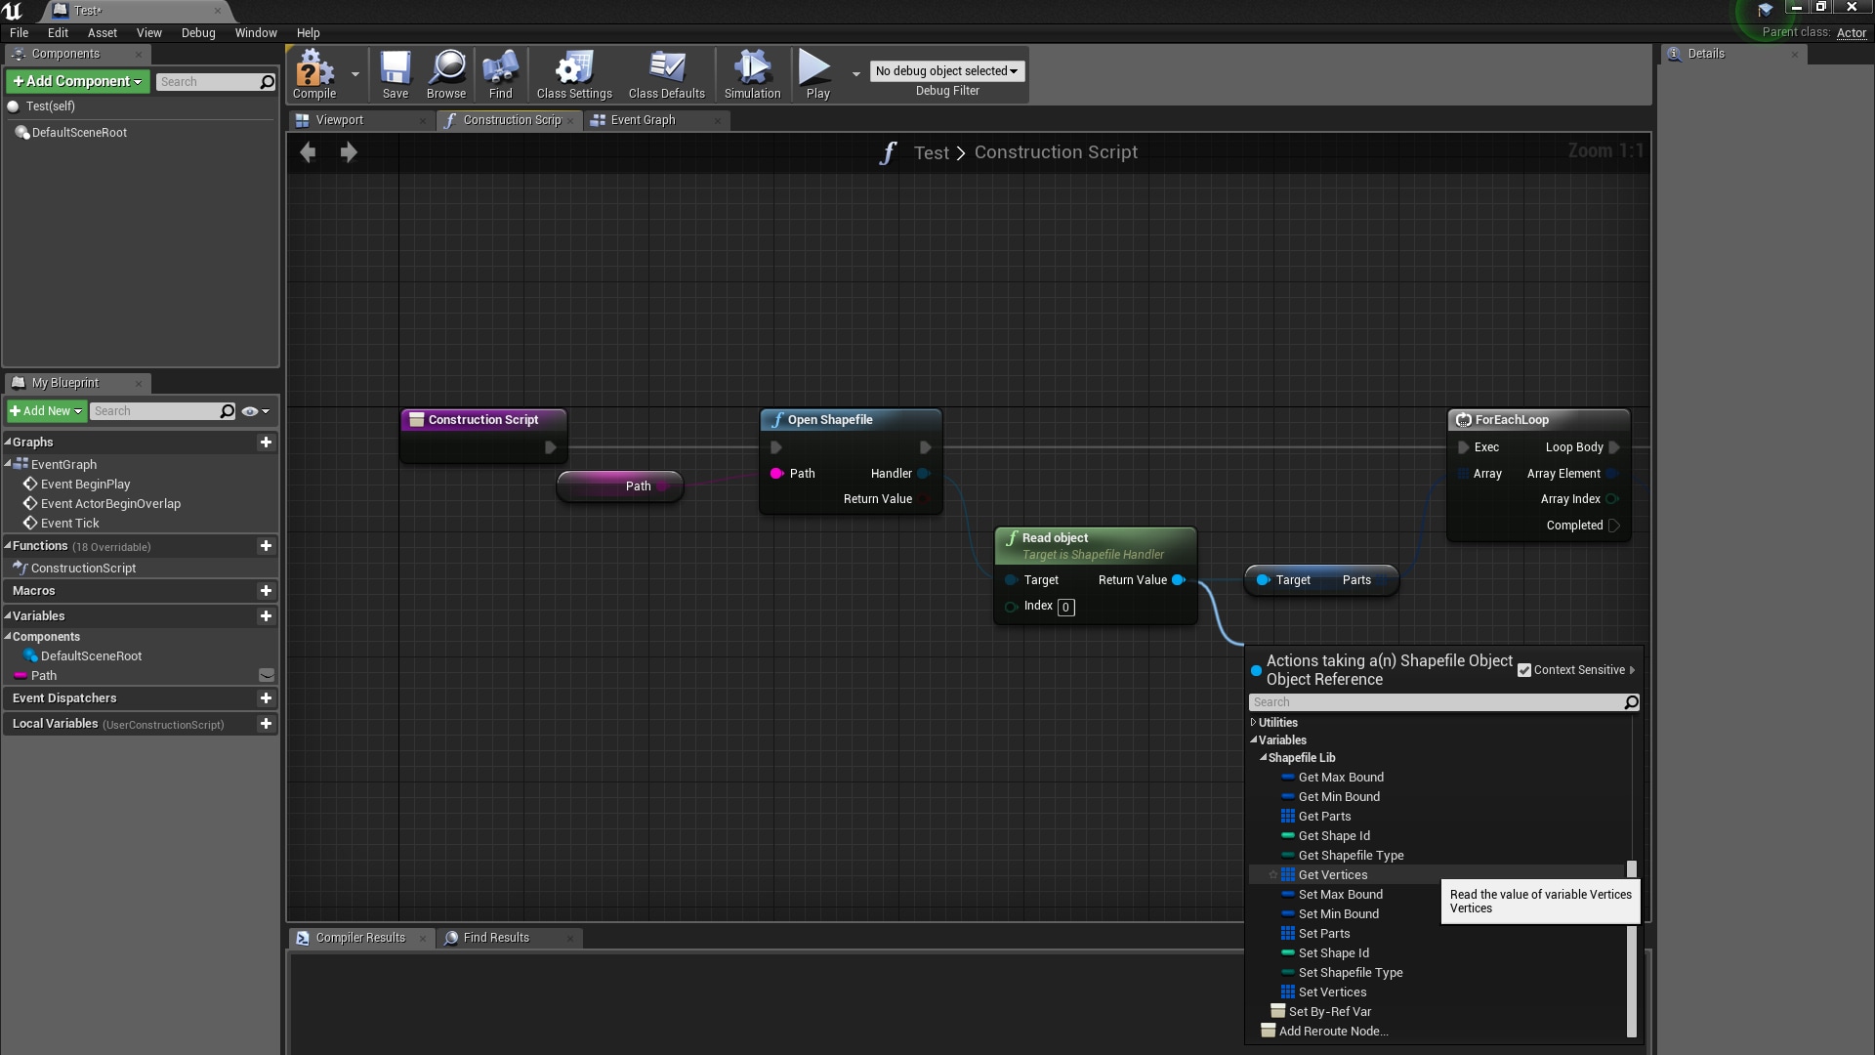Open Compile options dropdown arrow
The height and width of the screenshot is (1055, 1875).
(355, 74)
